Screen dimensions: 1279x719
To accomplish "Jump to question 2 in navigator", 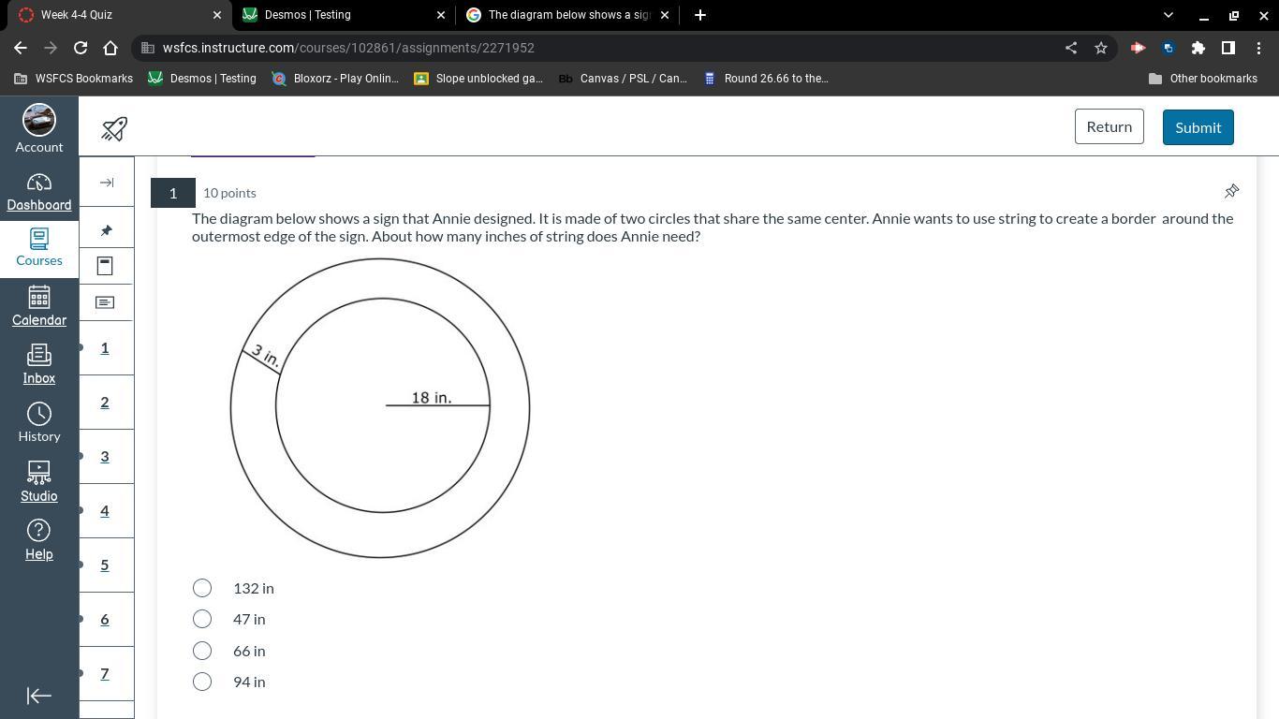I will point(105,403).
